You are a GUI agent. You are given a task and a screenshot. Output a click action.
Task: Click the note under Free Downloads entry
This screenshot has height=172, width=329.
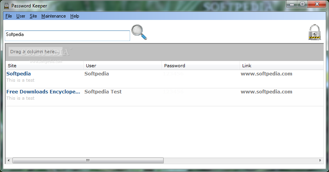click(x=20, y=98)
